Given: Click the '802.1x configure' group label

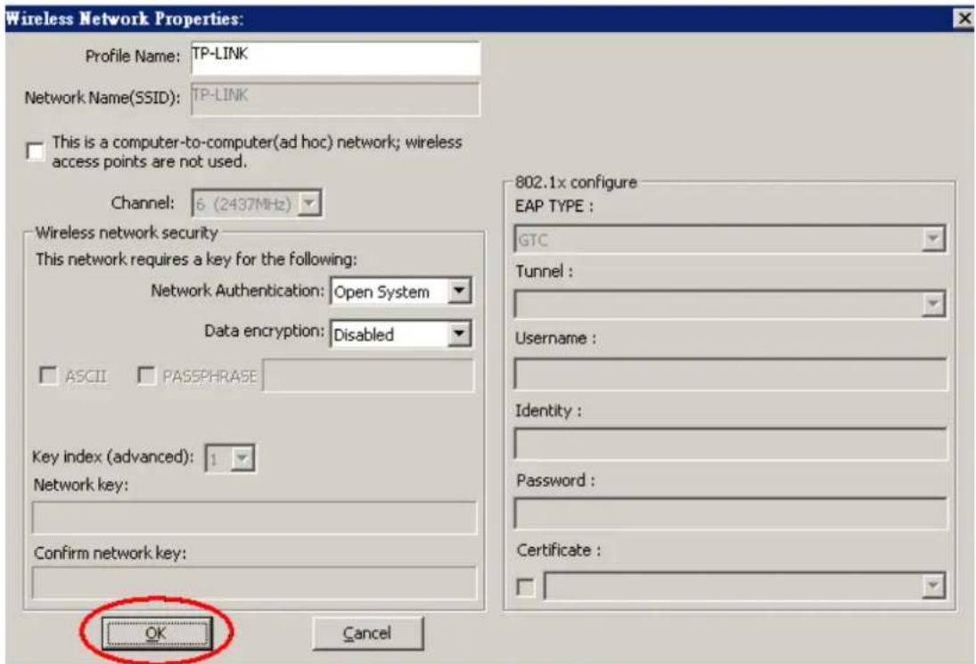Looking at the screenshot, I should 576,183.
